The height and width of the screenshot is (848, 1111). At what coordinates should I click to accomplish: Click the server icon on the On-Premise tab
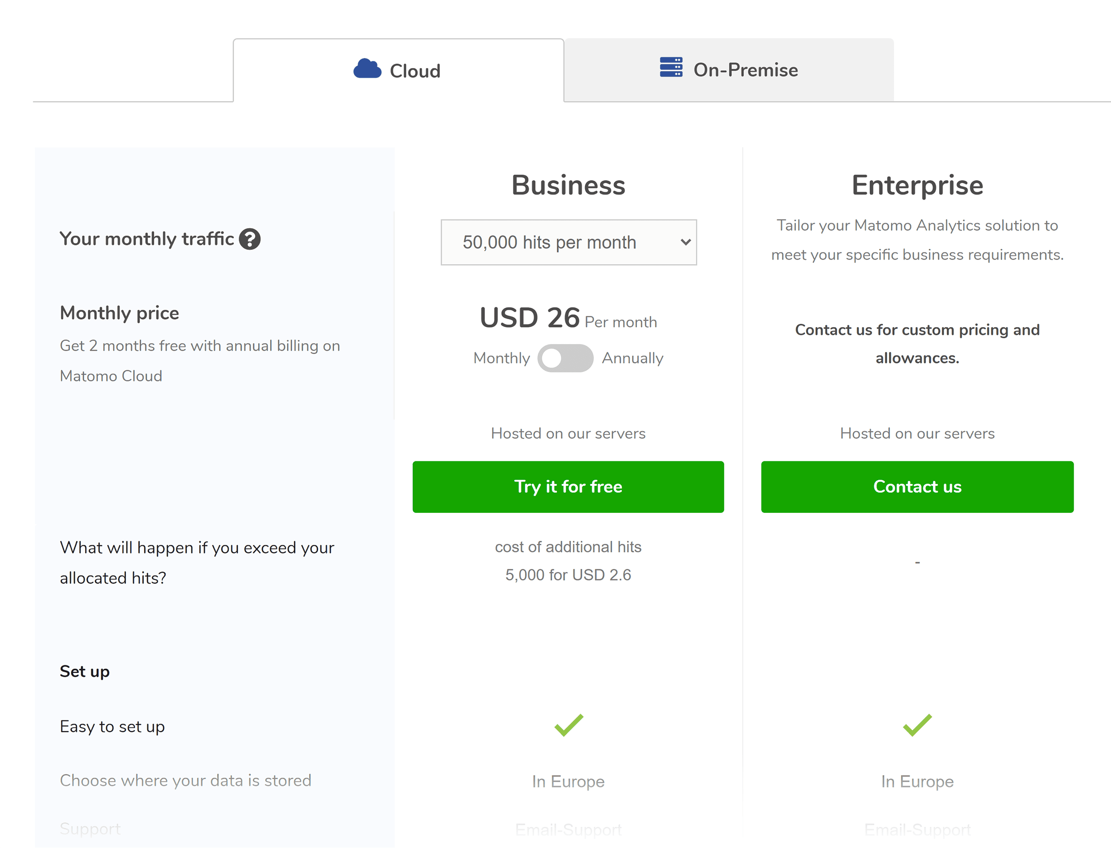(671, 67)
